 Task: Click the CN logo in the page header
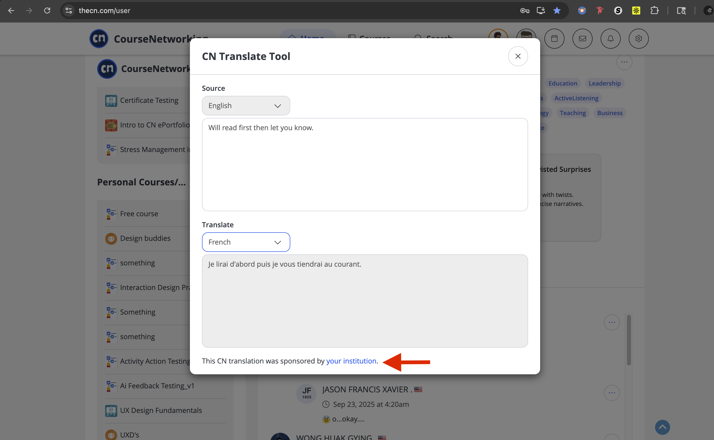(x=99, y=38)
